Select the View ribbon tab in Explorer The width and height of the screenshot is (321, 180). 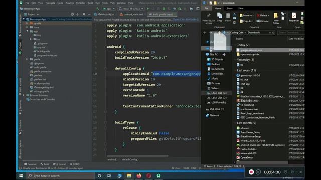tap(241, 8)
